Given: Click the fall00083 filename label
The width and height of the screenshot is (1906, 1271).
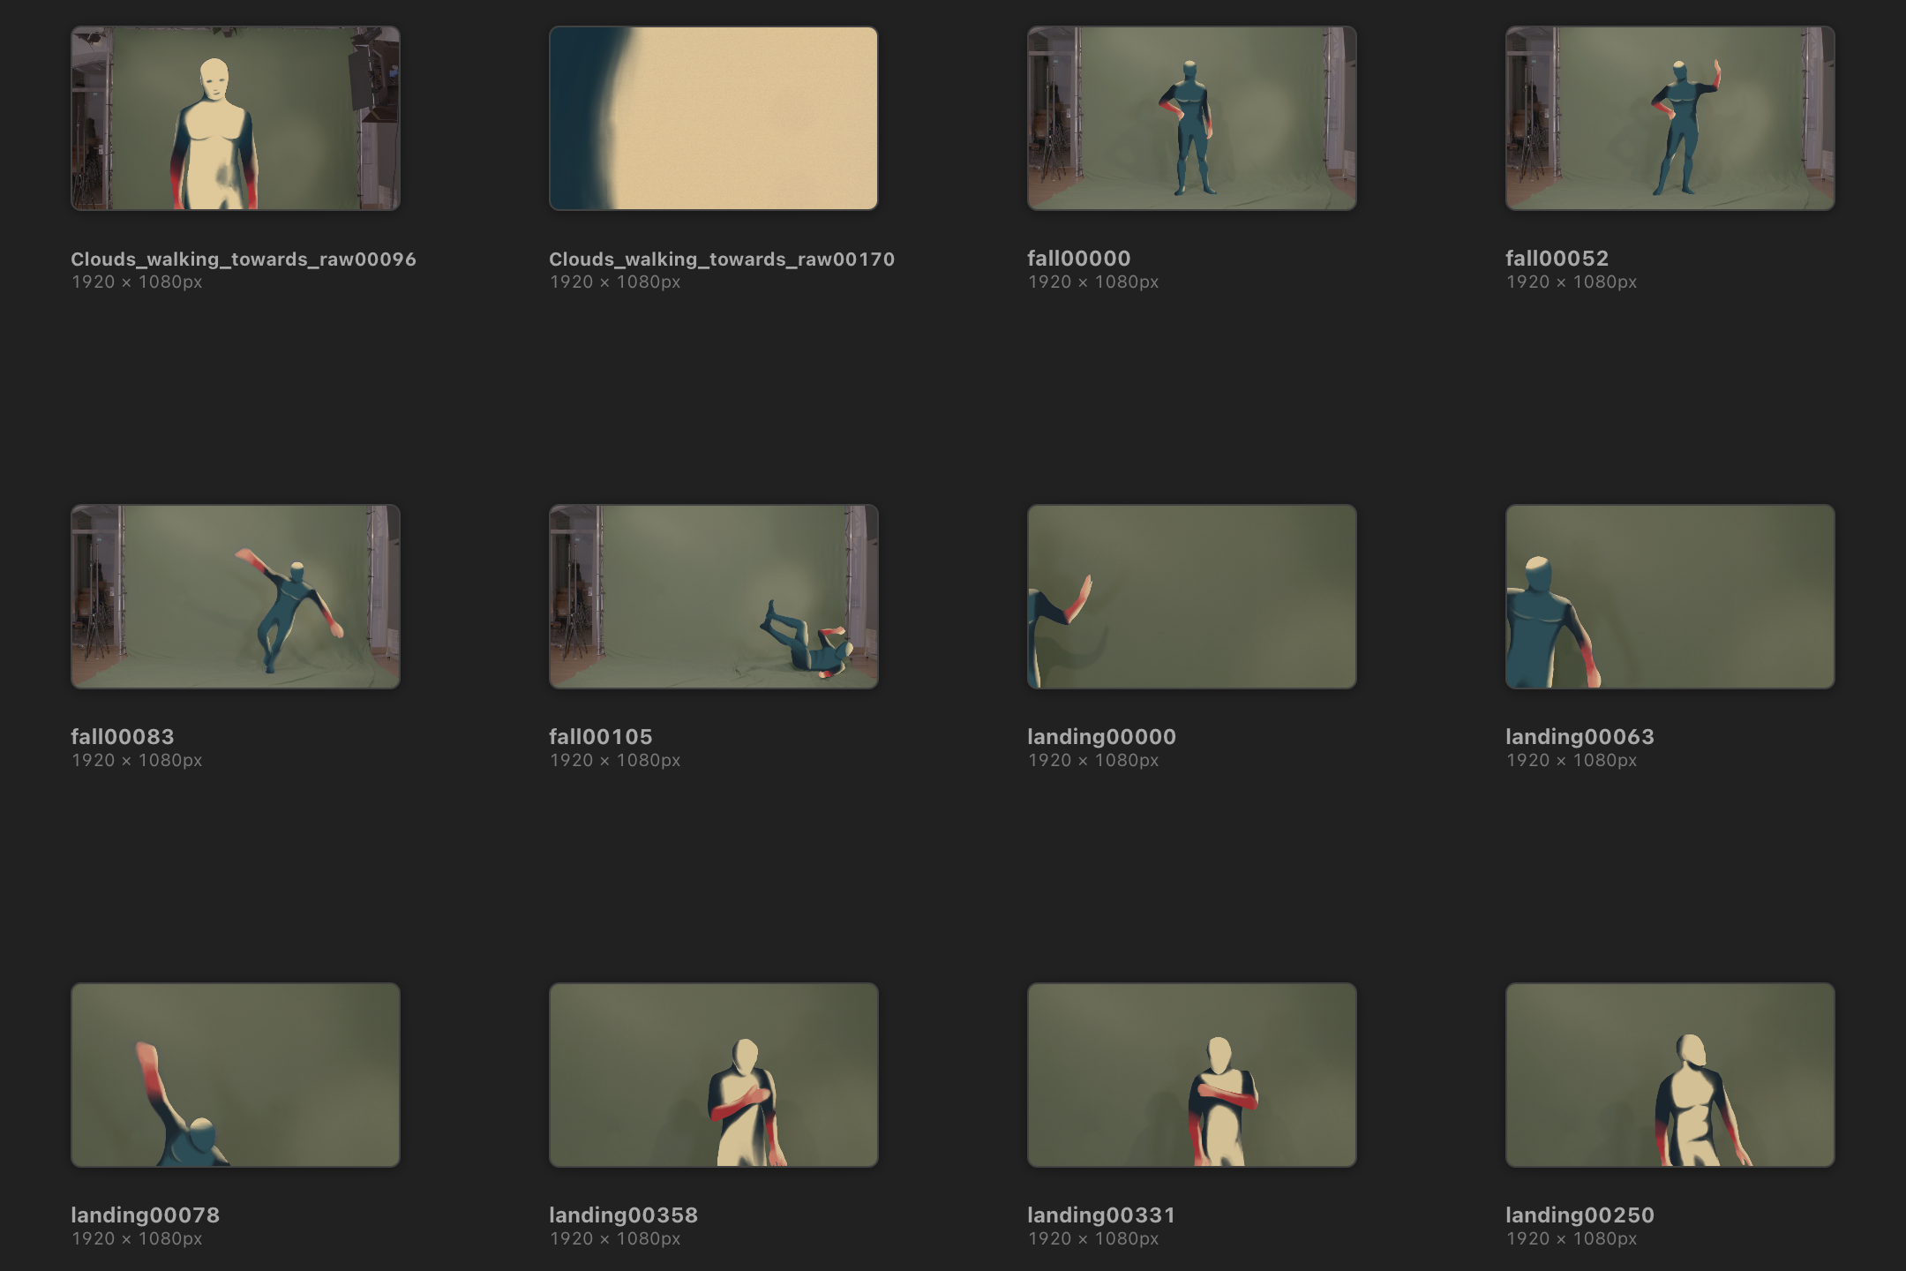Looking at the screenshot, I should [123, 737].
